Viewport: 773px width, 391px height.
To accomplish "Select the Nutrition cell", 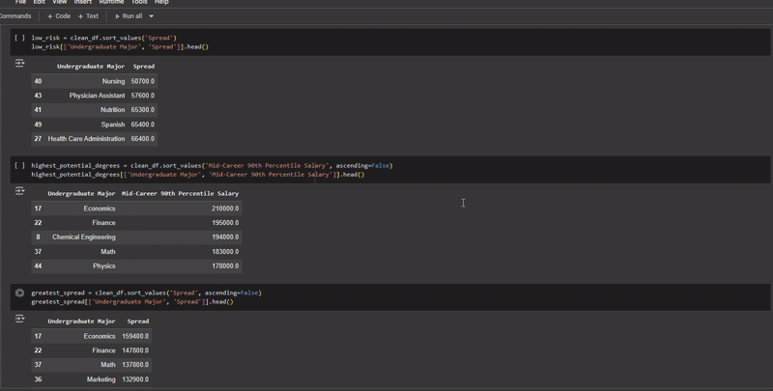I will pyautogui.click(x=112, y=110).
